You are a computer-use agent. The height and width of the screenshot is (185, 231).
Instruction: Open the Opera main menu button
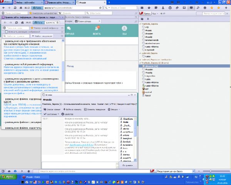click(6, 2)
